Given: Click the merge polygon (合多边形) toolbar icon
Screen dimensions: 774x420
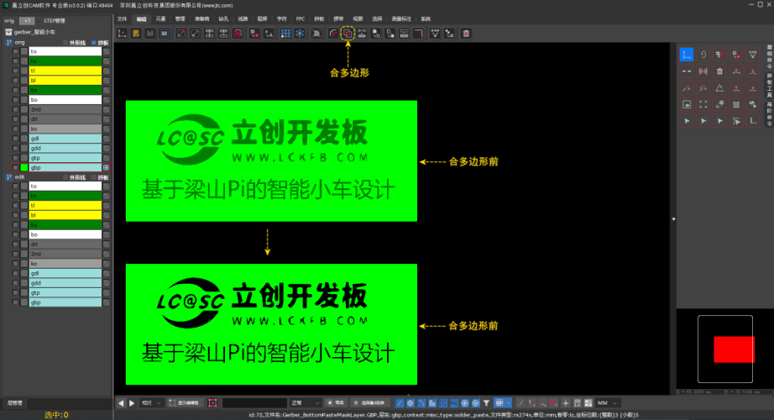Looking at the screenshot, I should [x=348, y=34].
